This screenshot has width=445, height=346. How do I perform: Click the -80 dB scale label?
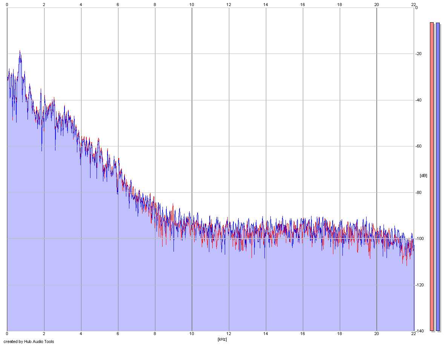pyautogui.click(x=419, y=192)
